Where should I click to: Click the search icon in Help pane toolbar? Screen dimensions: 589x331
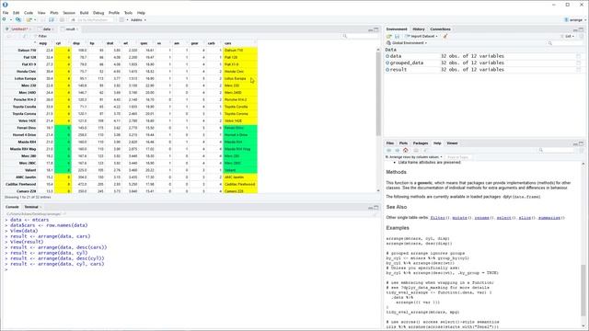coord(541,150)
